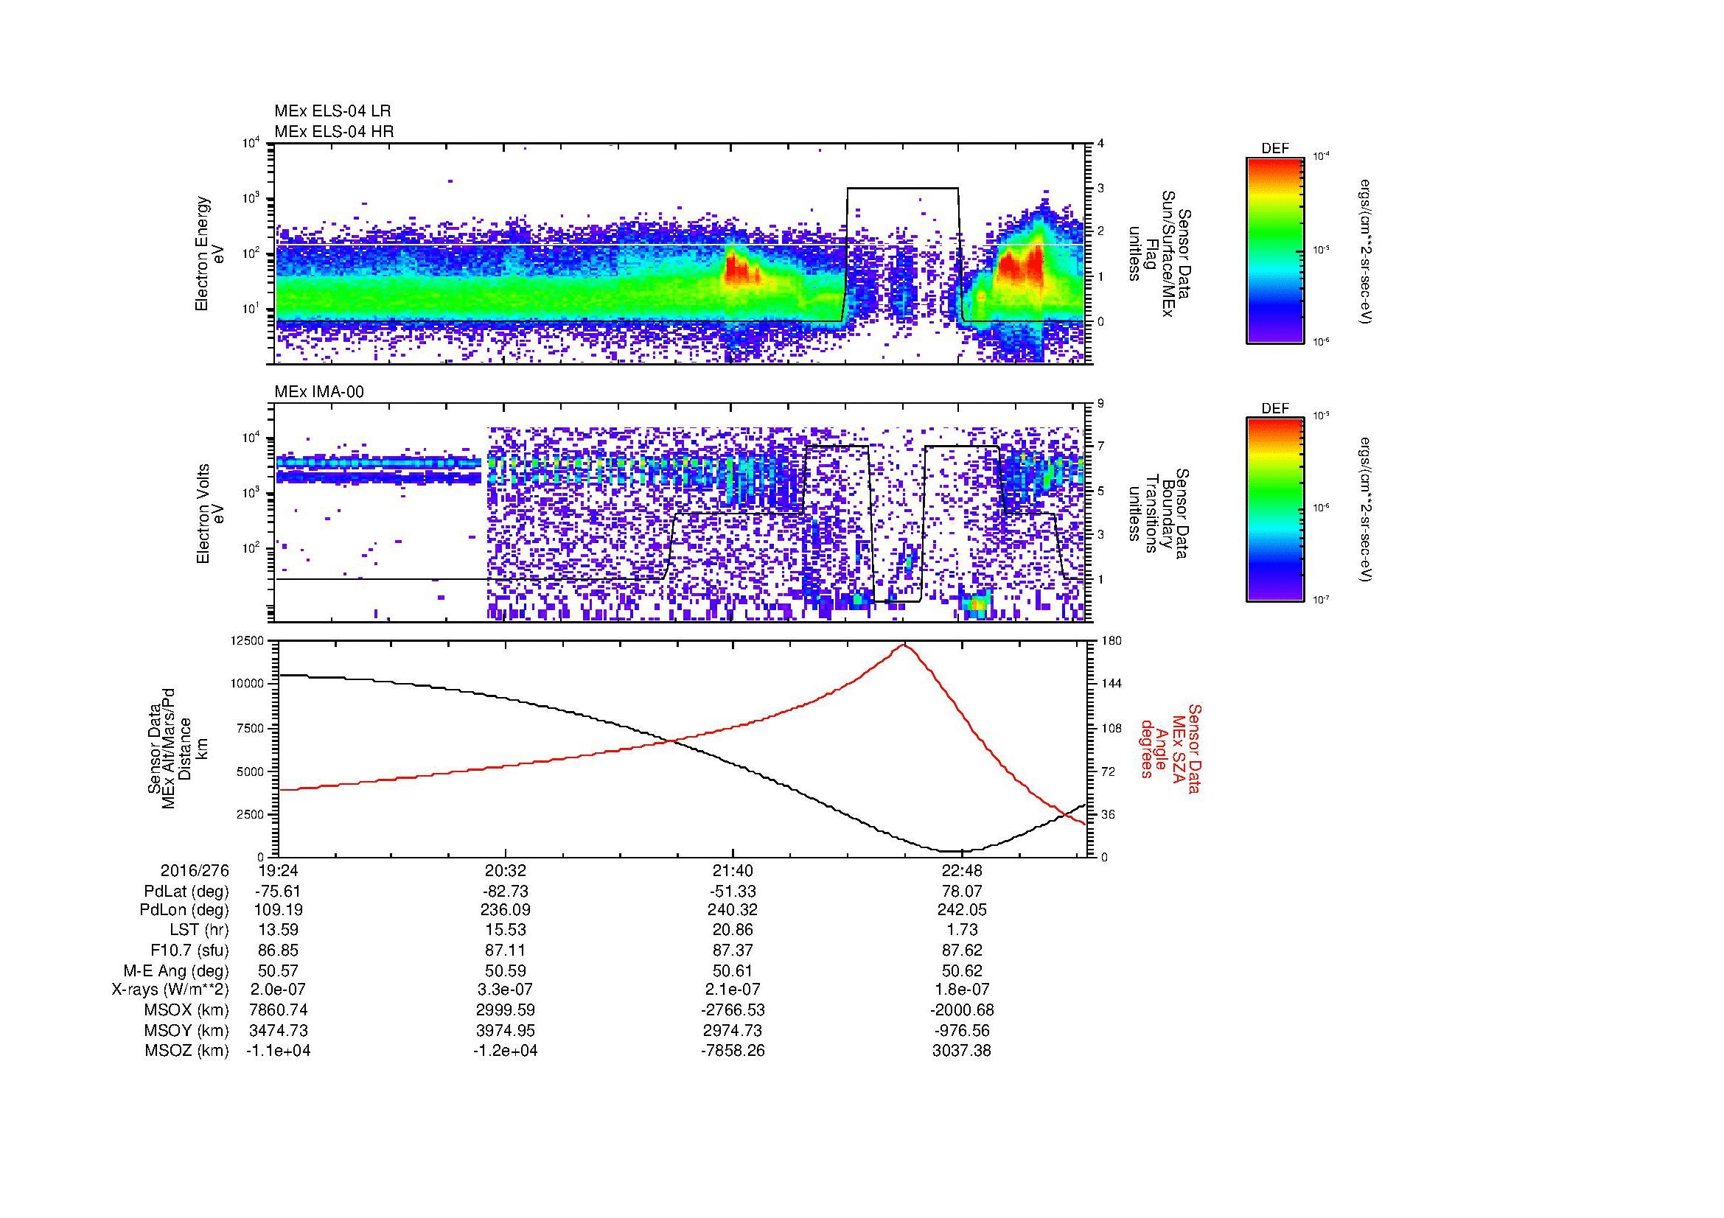This screenshot has height=1218, width=1724.
Task: Click the 'DEF' label above the IMA color bar
Action: (1274, 408)
